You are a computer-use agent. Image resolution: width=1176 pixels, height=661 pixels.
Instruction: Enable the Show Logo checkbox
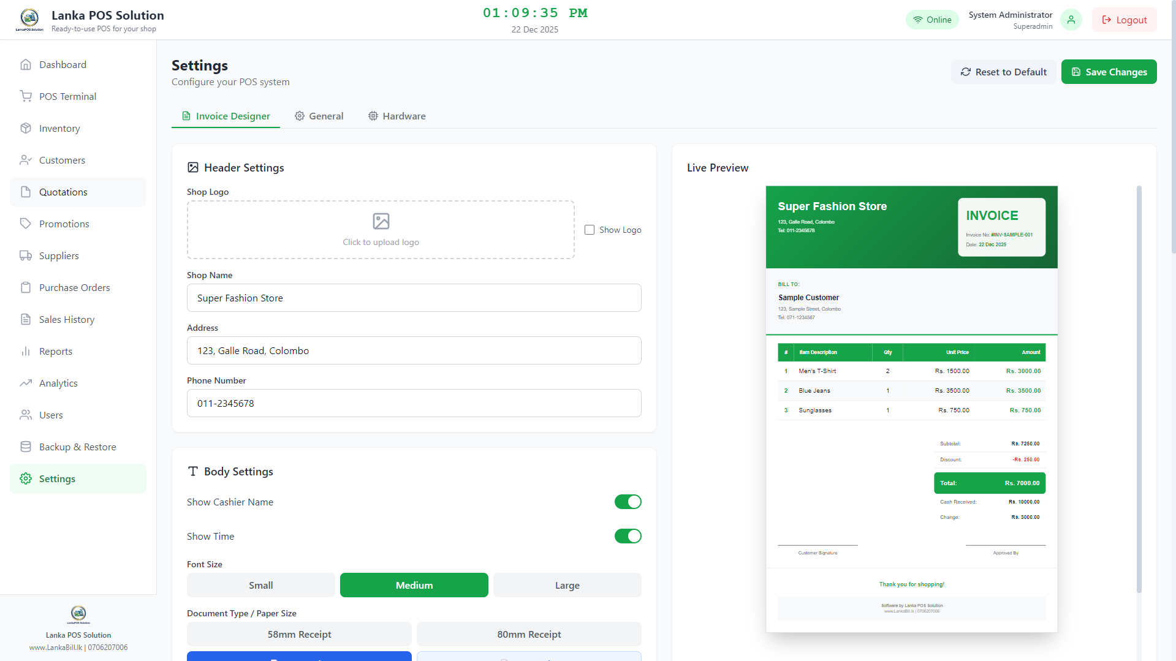(x=589, y=230)
